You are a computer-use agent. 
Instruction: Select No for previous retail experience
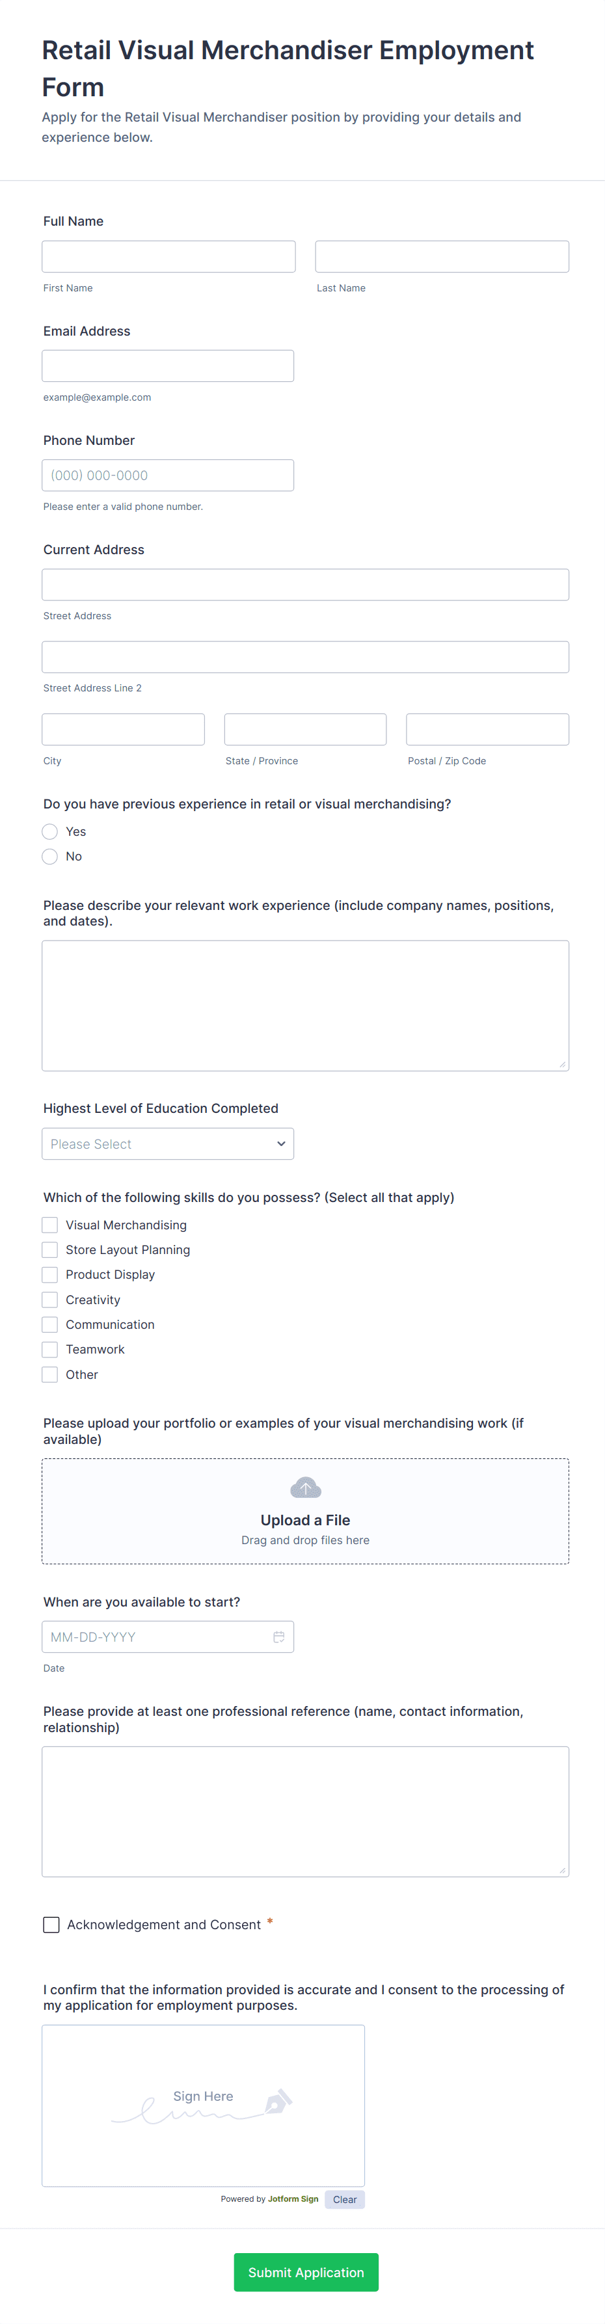(49, 856)
